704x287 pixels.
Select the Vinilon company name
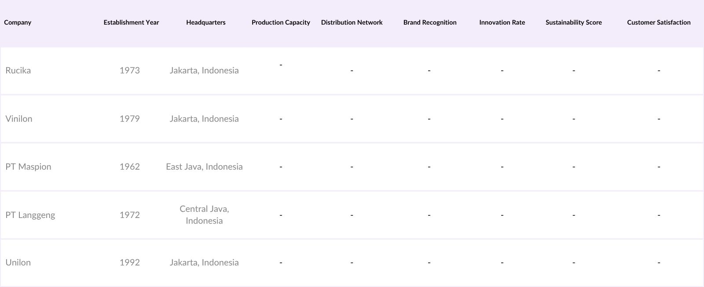click(x=19, y=119)
